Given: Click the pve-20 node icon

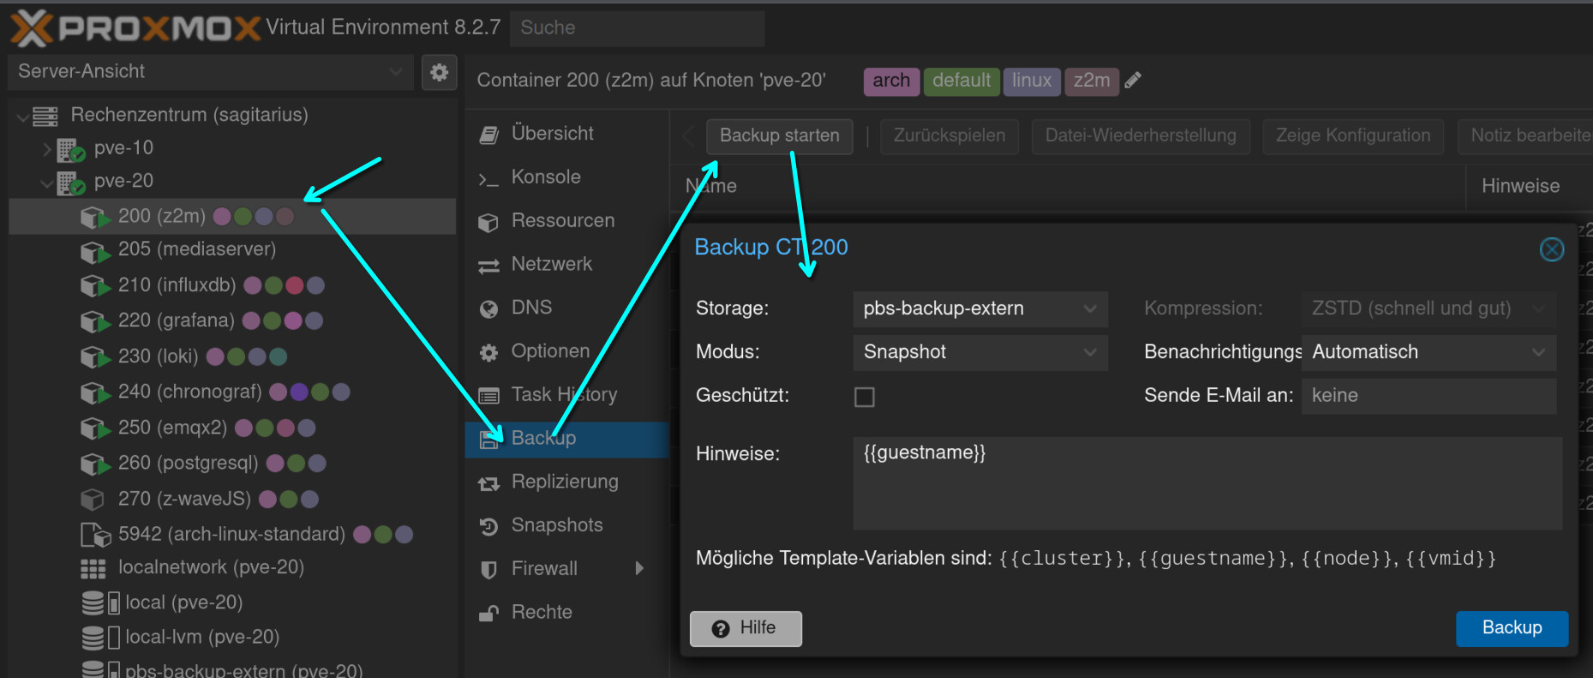Looking at the screenshot, I should pyautogui.click(x=70, y=183).
